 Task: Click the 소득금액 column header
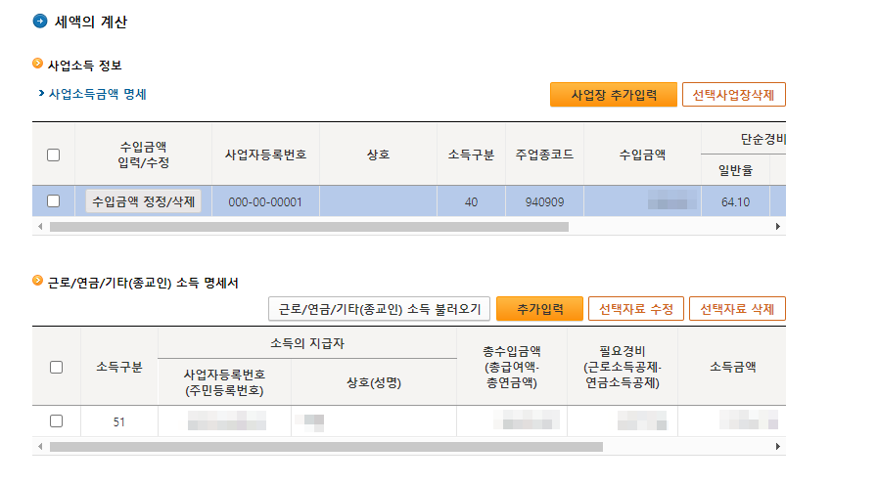732,367
